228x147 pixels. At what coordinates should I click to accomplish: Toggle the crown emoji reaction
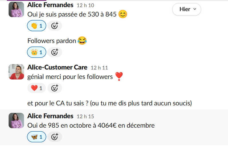(x=36, y=52)
